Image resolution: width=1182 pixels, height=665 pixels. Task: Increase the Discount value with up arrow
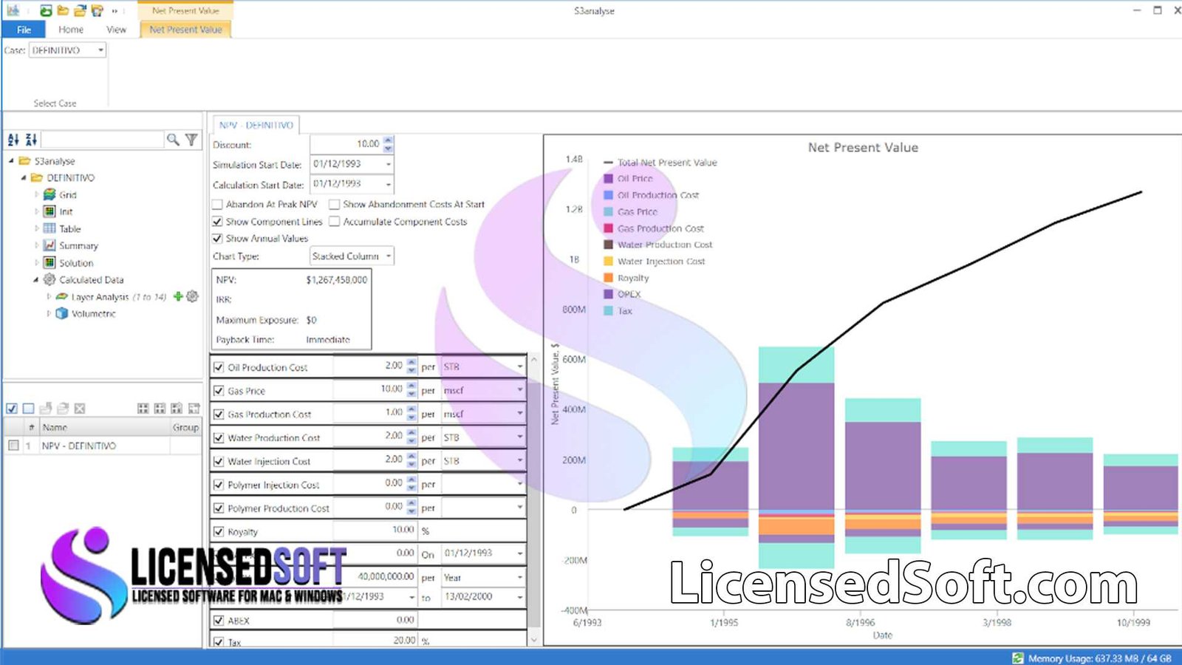[389, 140]
